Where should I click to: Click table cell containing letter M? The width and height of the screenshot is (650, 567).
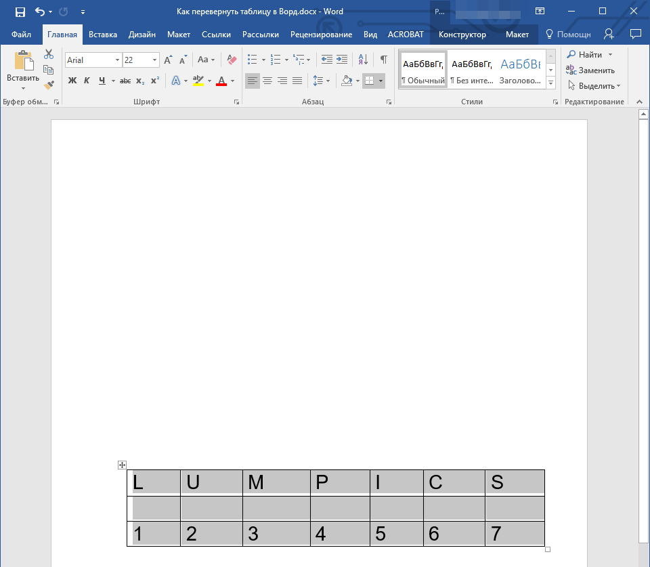[x=276, y=482]
